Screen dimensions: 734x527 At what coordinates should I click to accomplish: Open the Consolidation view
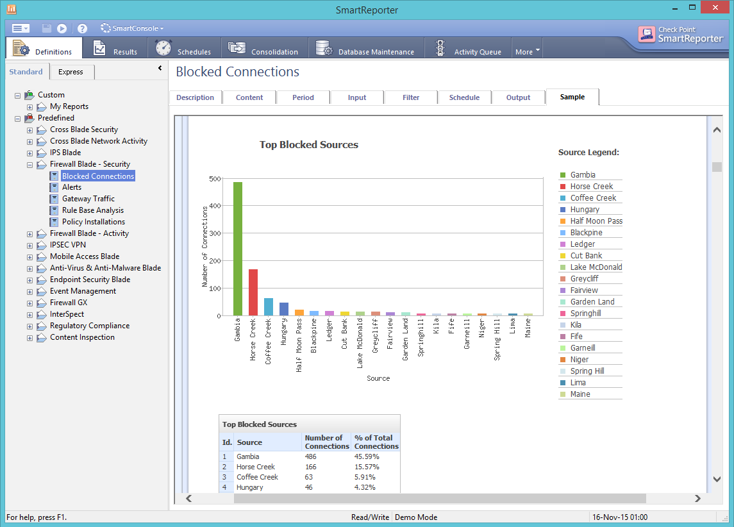[x=265, y=48]
